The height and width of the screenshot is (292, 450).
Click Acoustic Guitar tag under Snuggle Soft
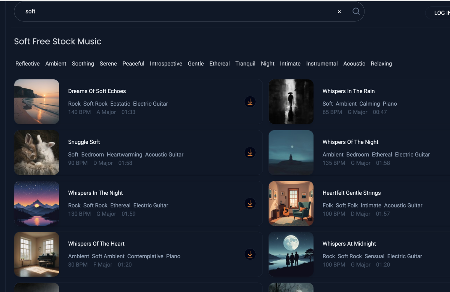[164, 155]
